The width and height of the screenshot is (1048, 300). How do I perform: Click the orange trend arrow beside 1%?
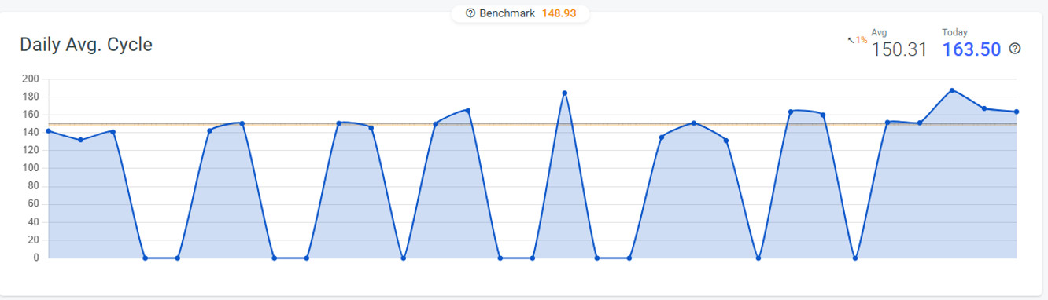850,39
